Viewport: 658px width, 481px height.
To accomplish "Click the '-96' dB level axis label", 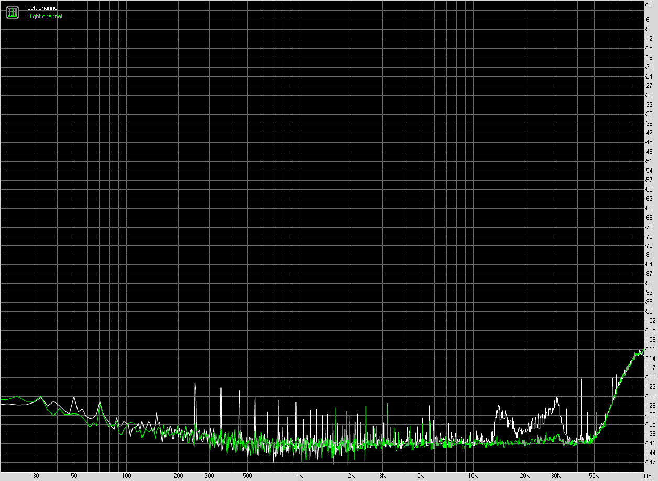I will [649, 302].
